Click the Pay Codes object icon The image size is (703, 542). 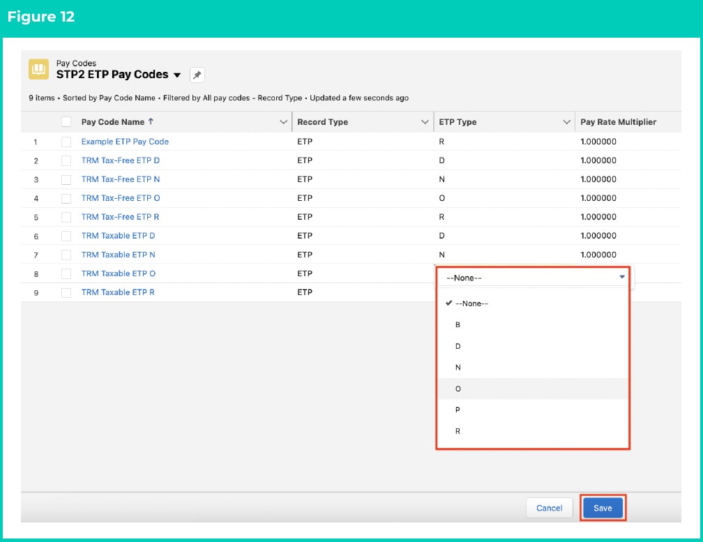38,69
